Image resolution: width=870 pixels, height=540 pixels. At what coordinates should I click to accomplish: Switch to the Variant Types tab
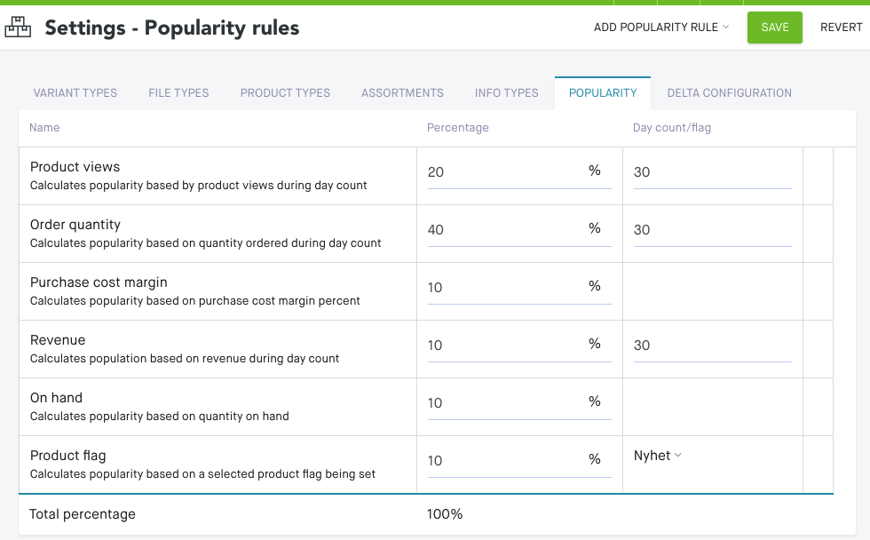(75, 92)
